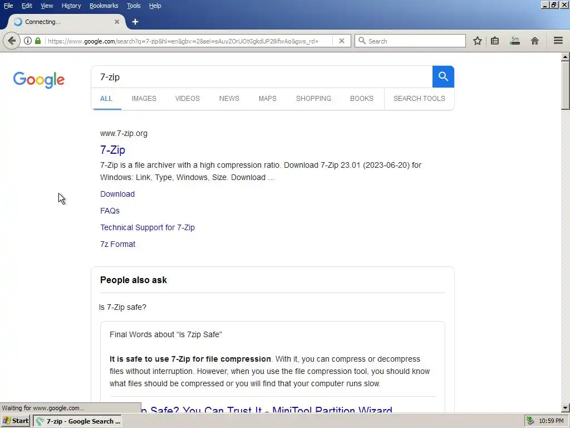Click the People also ask heading
Screen dimensions: 570x428
pyautogui.click(x=134, y=280)
